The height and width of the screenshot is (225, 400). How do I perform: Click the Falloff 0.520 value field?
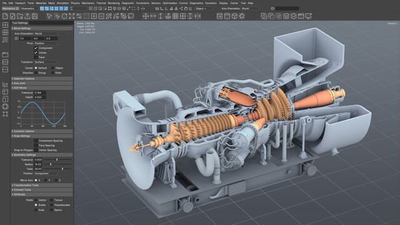coord(40,97)
